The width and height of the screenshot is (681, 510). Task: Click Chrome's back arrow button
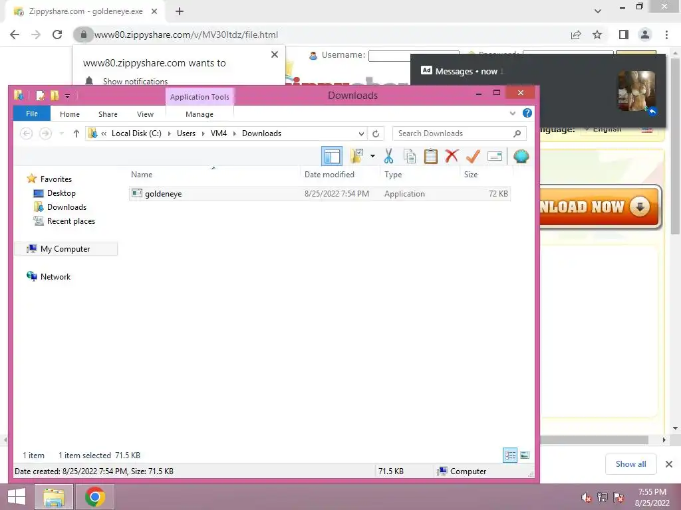[15, 35]
